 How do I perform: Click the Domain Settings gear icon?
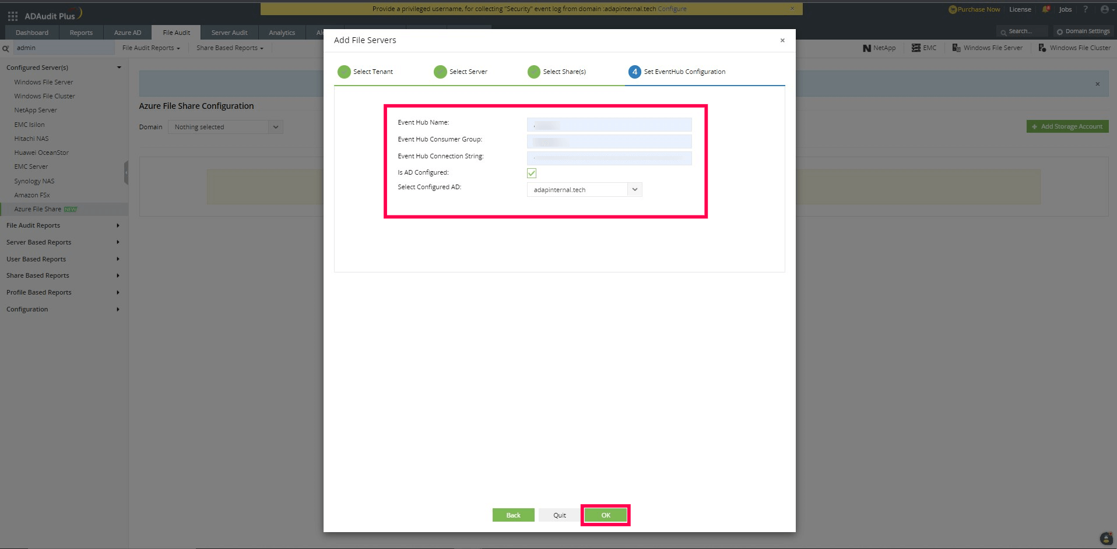(1059, 31)
